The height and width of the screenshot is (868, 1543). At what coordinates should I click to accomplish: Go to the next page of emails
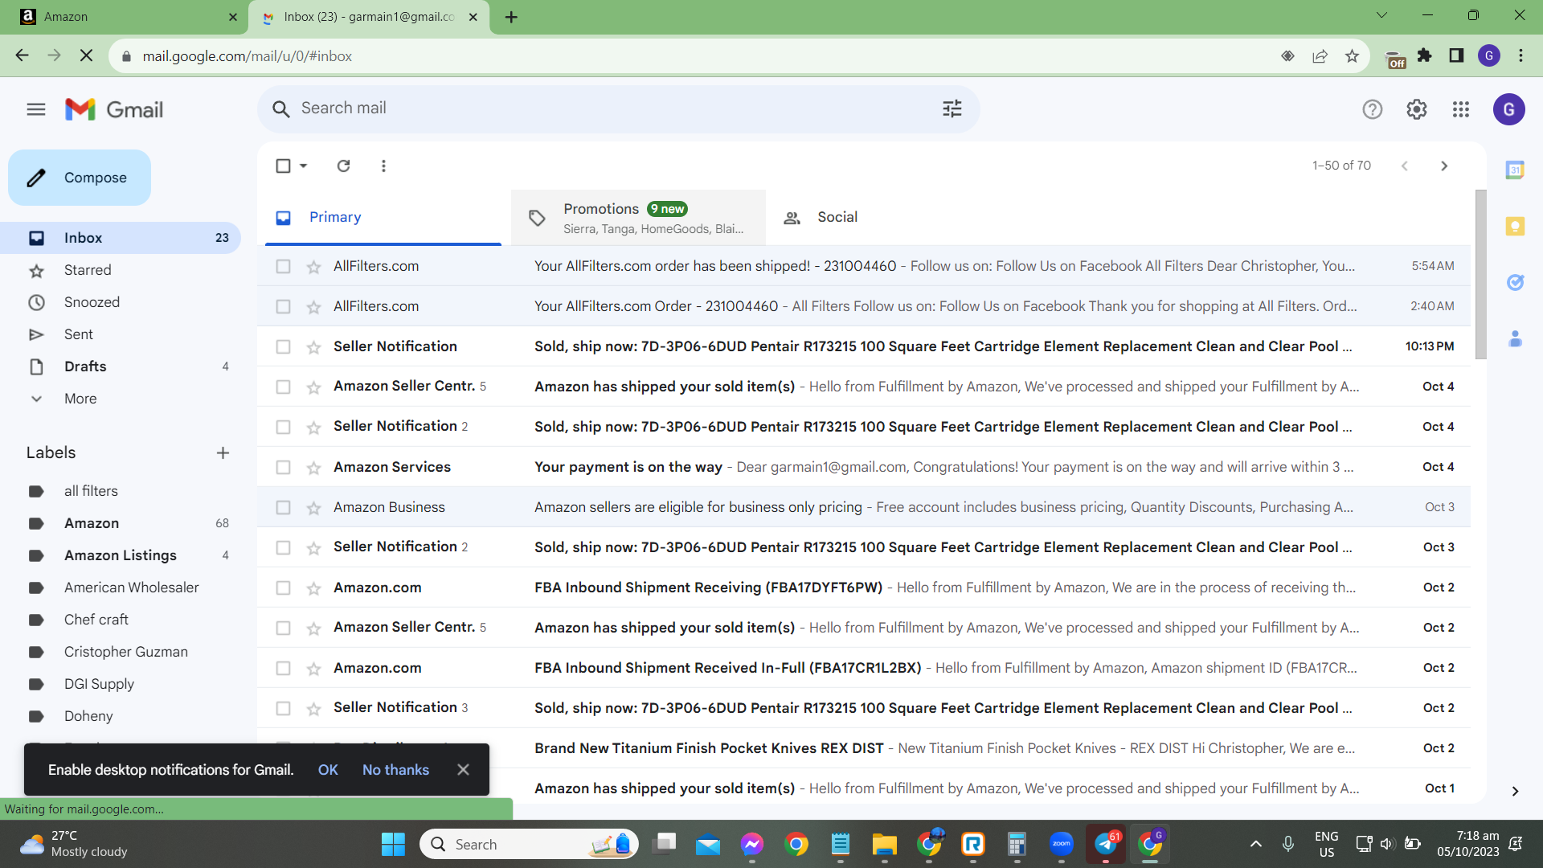[1444, 166]
